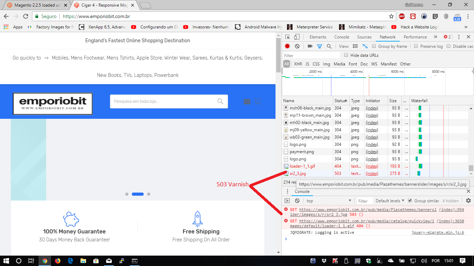The height and width of the screenshot is (266, 474).
Task: Enable Group by frame checkbox
Action: click(374, 46)
